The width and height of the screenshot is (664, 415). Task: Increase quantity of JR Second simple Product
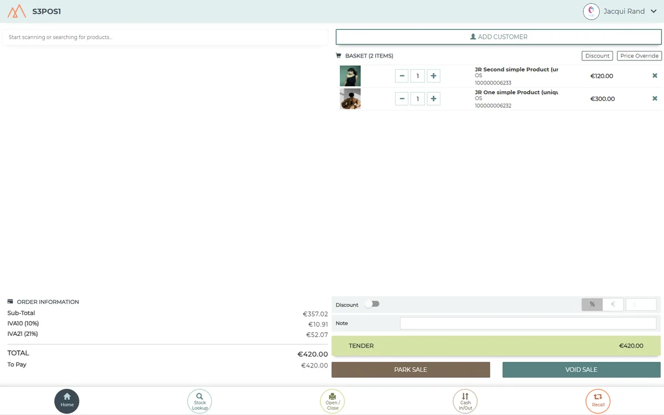(434, 76)
